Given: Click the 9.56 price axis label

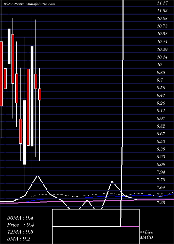Looking at the screenshot, I should click(161, 88).
